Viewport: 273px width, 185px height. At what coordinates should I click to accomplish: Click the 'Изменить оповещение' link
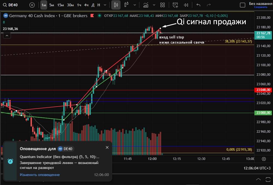[x=40, y=175]
